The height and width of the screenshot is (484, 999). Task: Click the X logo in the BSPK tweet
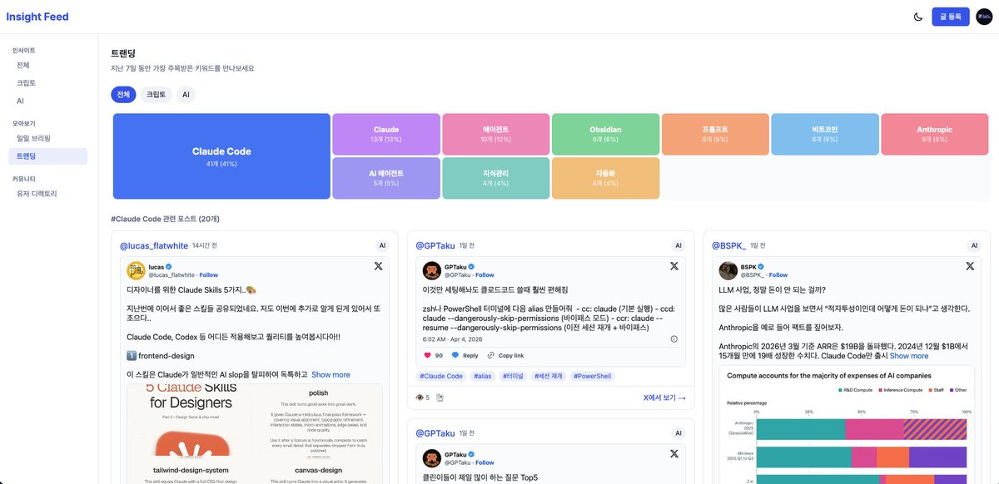coord(970,266)
